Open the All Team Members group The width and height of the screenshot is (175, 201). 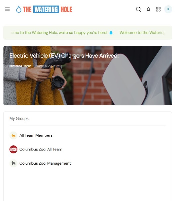point(36,135)
